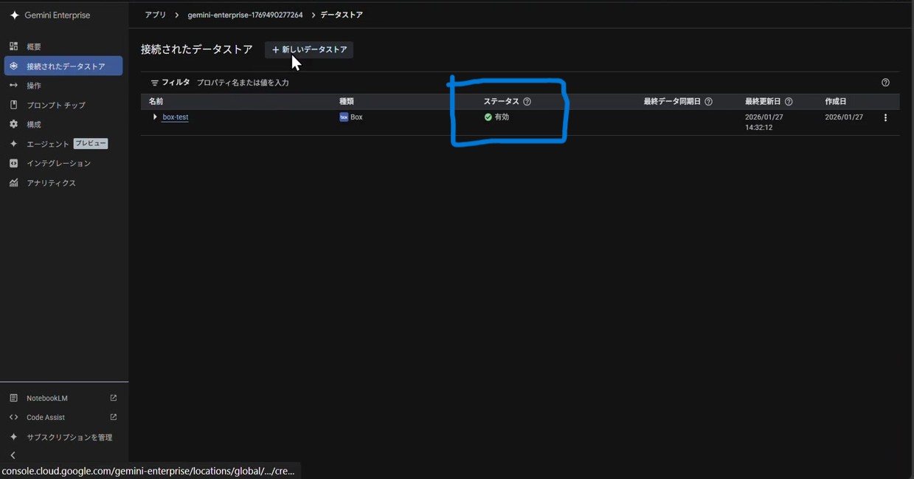The image size is (914, 479).
Task: Open アナリティクス chart page
Action: pos(51,183)
